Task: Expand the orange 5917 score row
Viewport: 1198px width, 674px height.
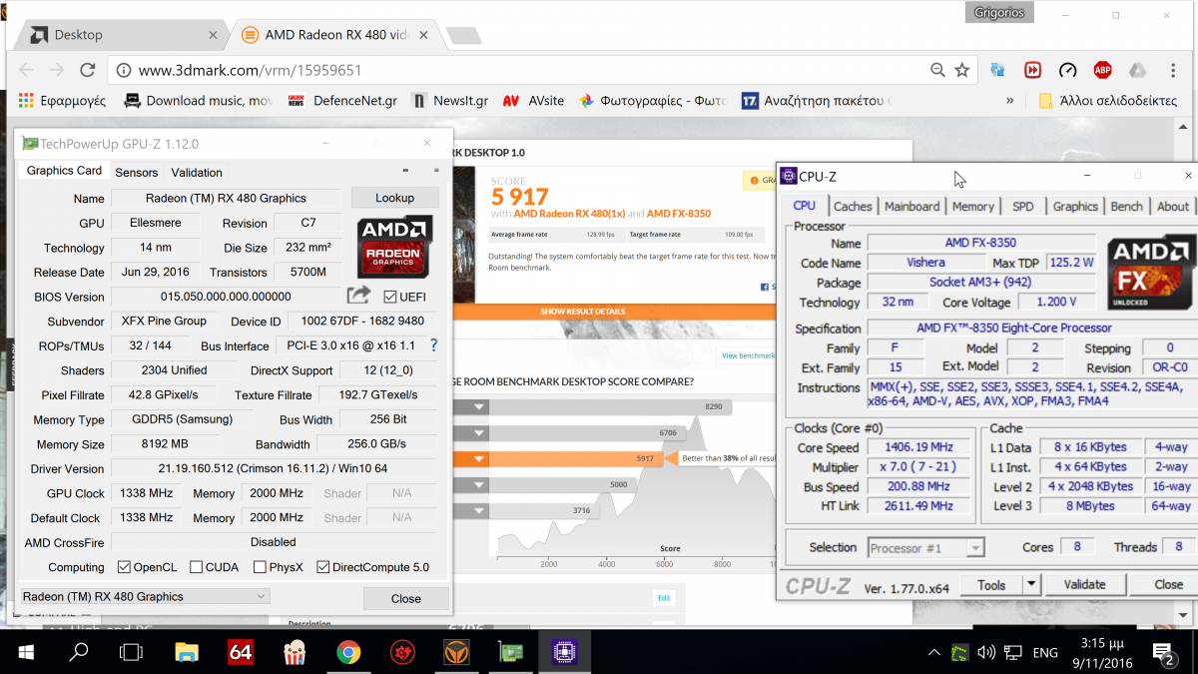Action: [x=479, y=459]
